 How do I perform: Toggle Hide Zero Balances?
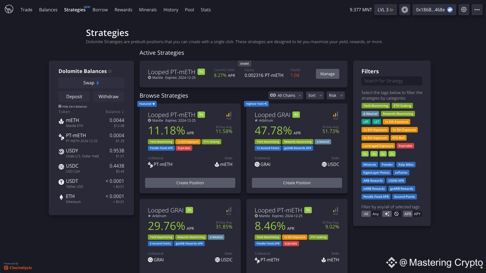tap(72, 107)
